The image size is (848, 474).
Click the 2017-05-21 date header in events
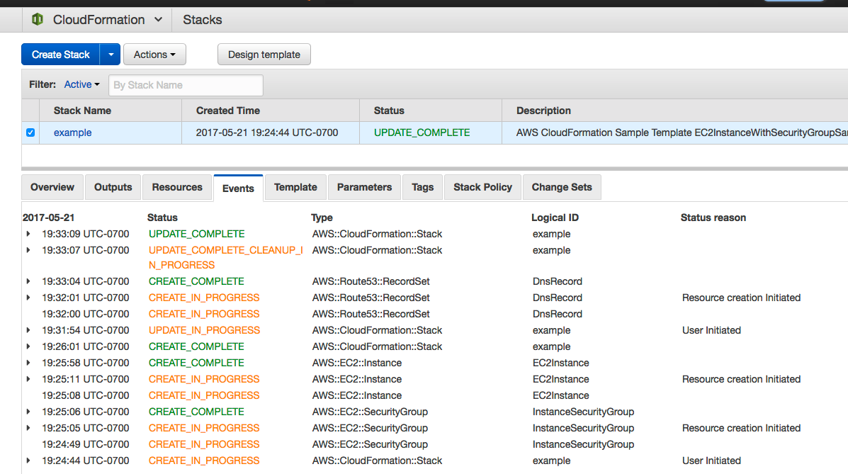(49, 218)
